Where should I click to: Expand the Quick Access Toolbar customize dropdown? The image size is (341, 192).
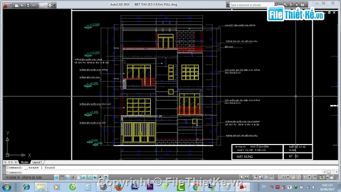click(54, 5)
